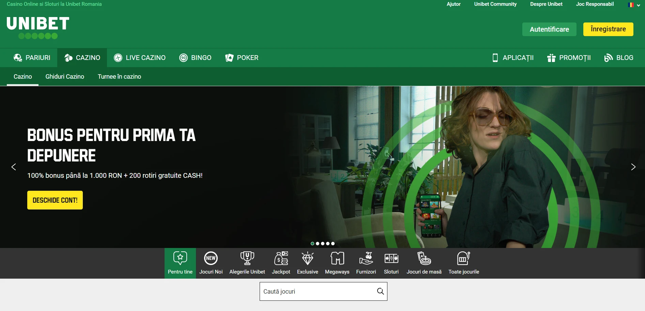
Task: Click the Deschide cont! banner button
Action: point(55,200)
